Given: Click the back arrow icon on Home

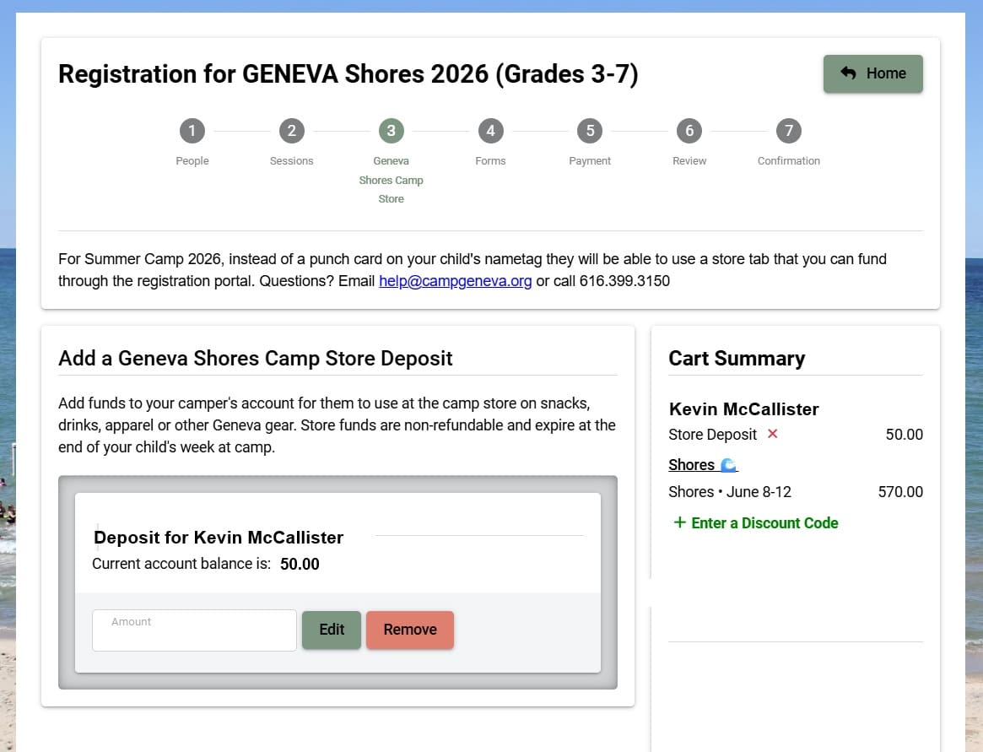Looking at the screenshot, I should [848, 73].
